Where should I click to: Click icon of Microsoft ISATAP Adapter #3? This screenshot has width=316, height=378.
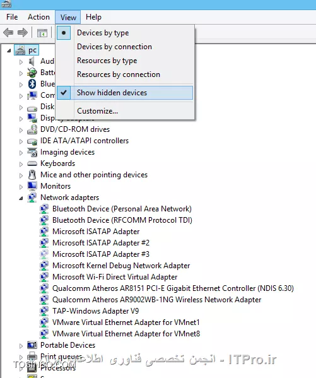[x=44, y=254]
